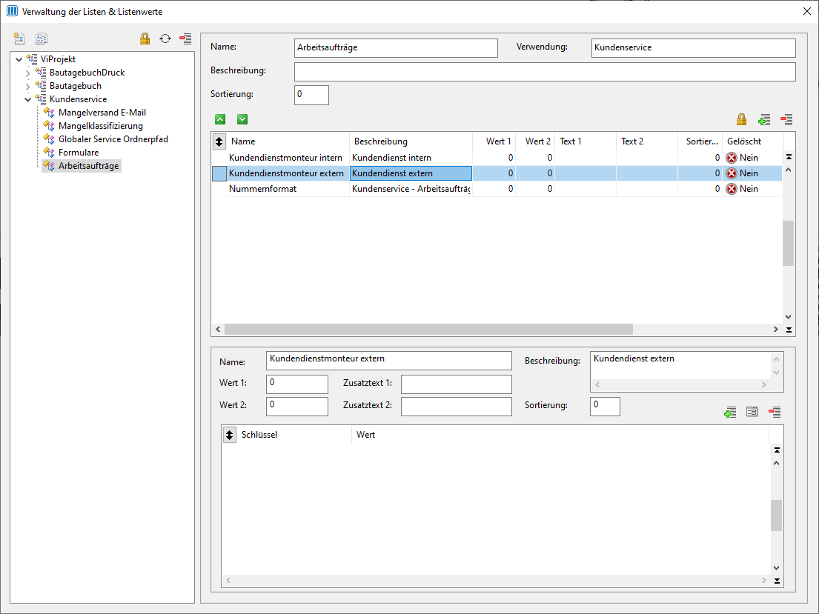The width and height of the screenshot is (819, 614).
Task: Click the red Gelöscht icon in the Kundendienstmonteur extern row
Action: pos(732,173)
